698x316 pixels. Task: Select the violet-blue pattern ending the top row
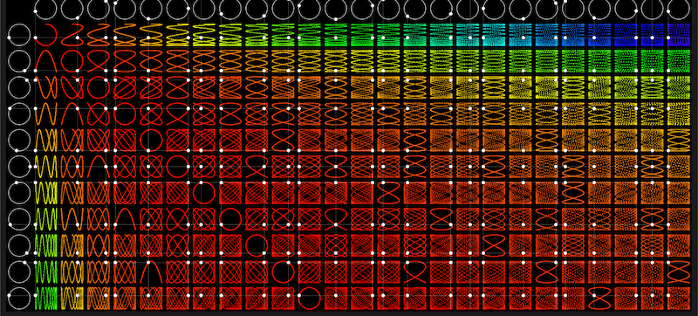click(x=679, y=35)
